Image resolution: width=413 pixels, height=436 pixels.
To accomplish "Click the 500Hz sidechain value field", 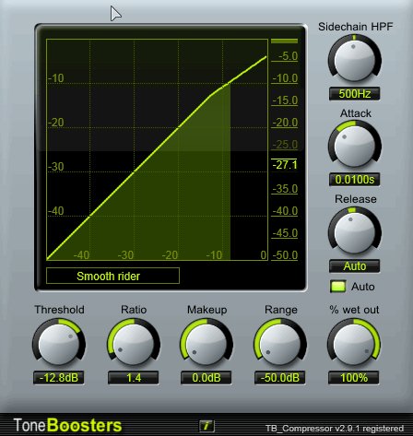I will click(355, 94).
